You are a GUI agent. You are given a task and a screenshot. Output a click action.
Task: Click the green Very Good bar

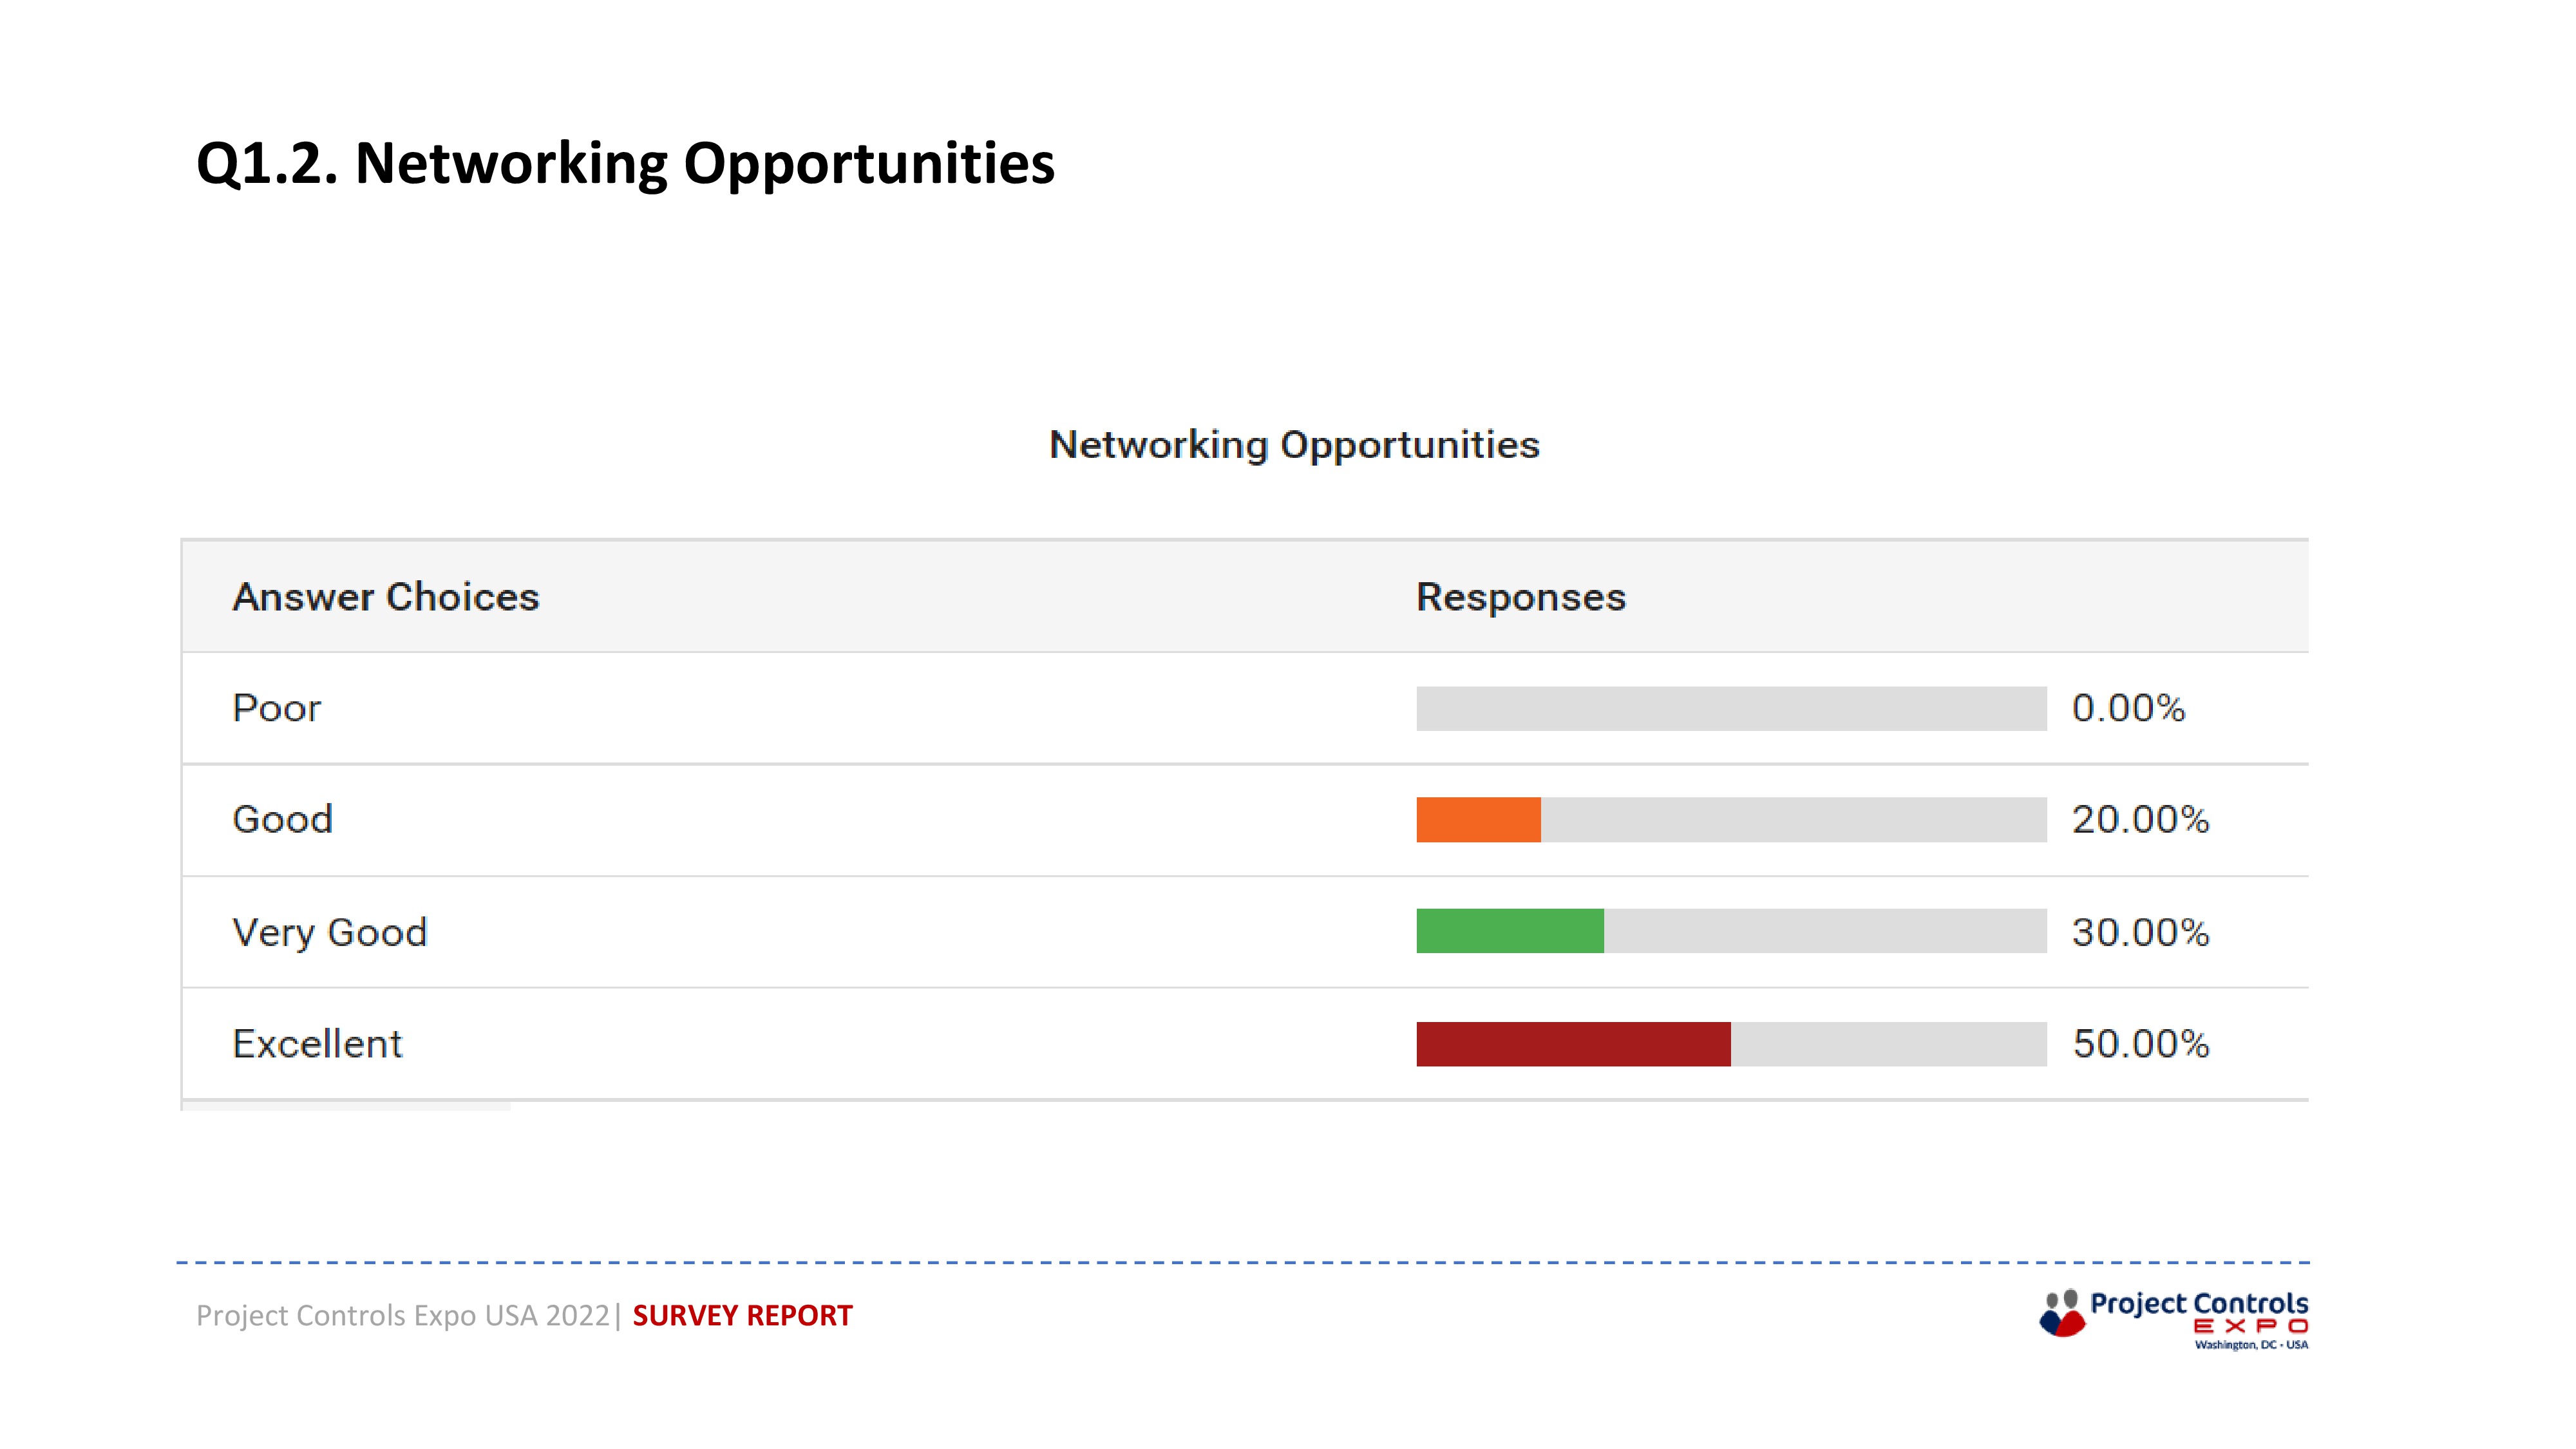(1510, 931)
